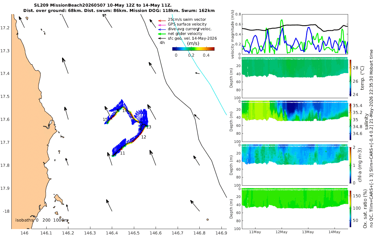Click the magenta GPS surface velocity legend arrow

pyautogui.click(x=161, y=25)
